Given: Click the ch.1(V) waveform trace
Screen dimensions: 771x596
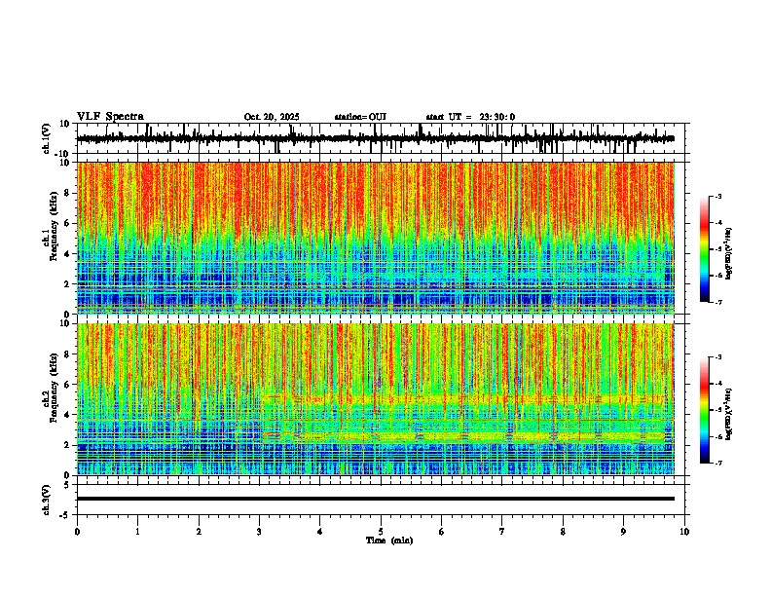Looking at the screenshot, I should pyautogui.click(x=376, y=138).
